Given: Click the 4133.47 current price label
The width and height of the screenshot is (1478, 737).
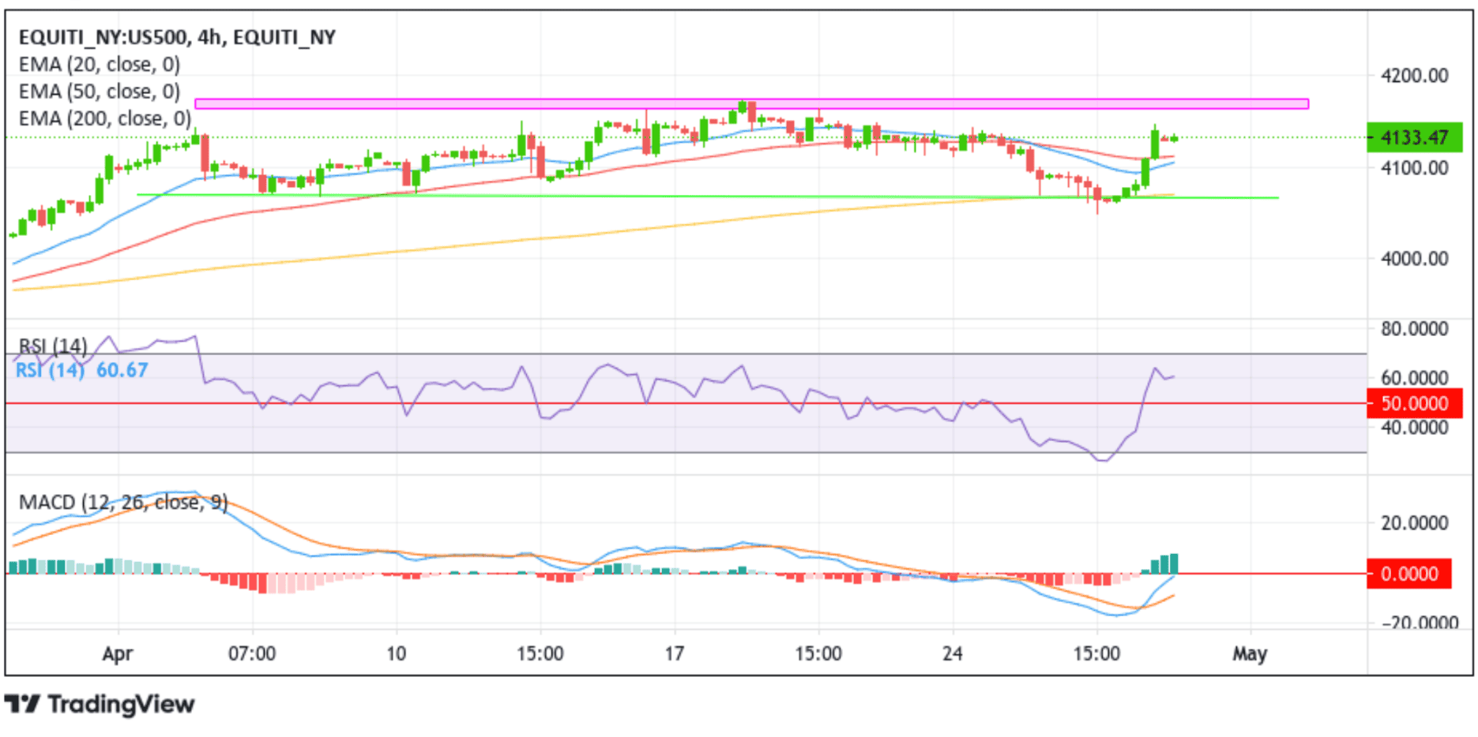Looking at the screenshot, I should (x=1414, y=137).
